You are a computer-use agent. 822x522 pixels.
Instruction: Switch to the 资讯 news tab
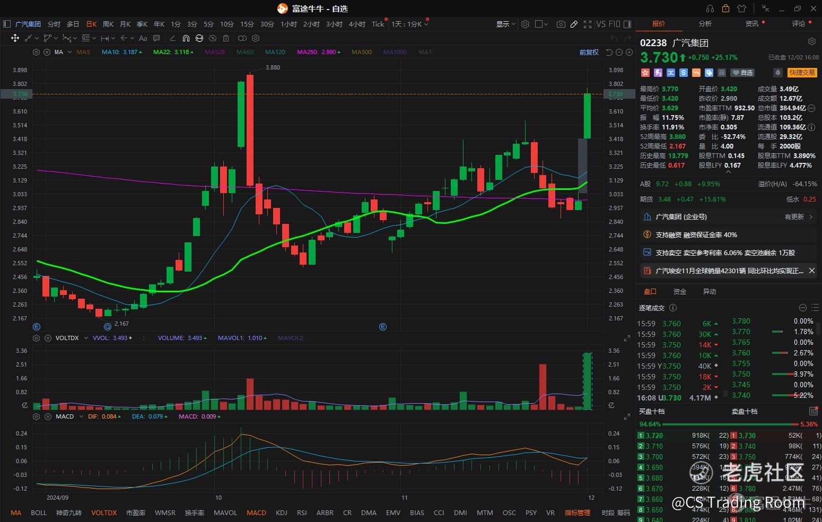tap(752, 24)
